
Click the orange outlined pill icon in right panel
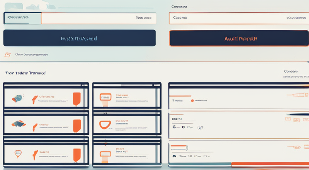(296, 120)
